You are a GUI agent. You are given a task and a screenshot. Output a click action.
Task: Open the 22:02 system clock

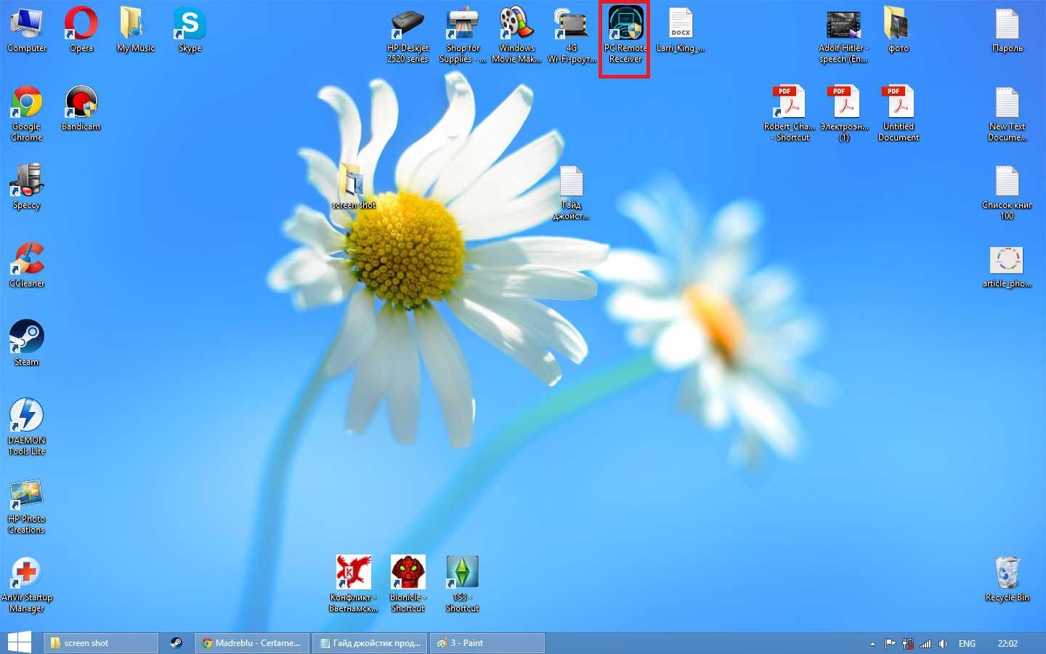click(1008, 644)
